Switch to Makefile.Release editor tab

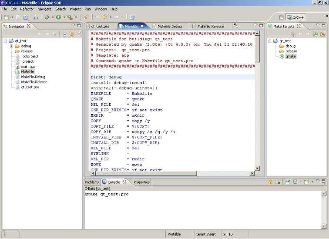211,27
